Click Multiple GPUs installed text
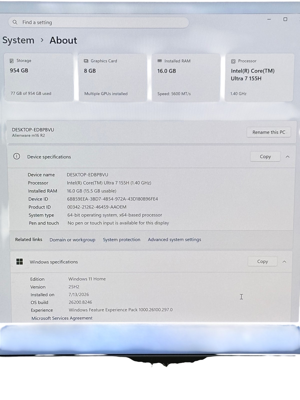The height and width of the screenshot is (400, 300). 106,94
